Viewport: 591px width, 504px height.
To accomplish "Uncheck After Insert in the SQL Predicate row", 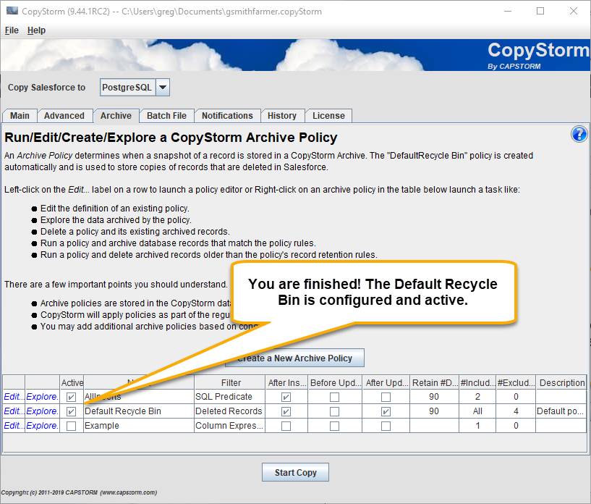I will click(286, 397).
